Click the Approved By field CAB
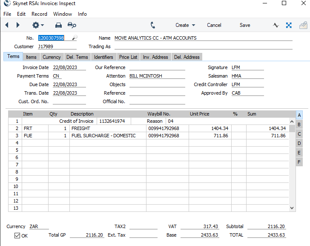Image resolution: width=310 pixels, height=246 pixels. tap(247, 93)
